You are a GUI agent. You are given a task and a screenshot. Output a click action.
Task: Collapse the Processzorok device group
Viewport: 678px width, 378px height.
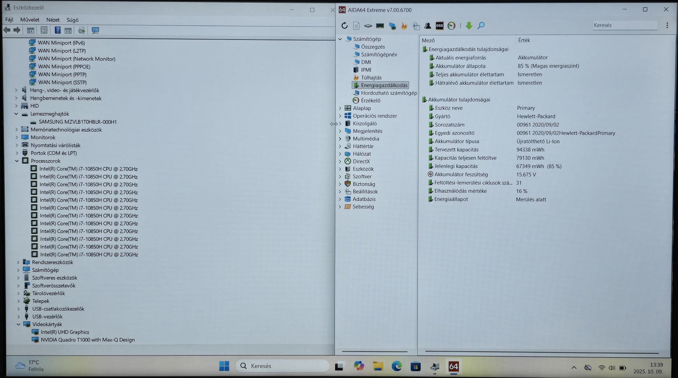[x=17, y=161]
